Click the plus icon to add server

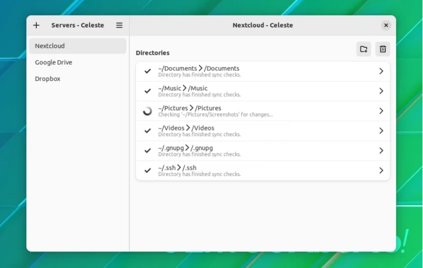[x=36, y=25]
